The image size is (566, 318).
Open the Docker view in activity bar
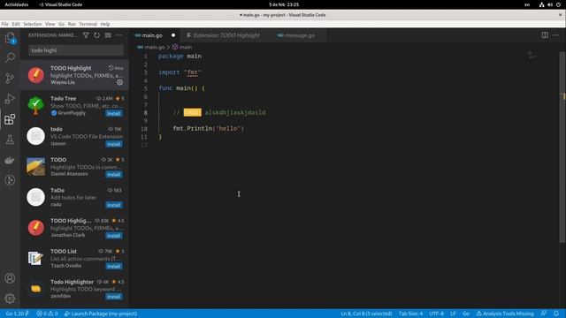10,160
